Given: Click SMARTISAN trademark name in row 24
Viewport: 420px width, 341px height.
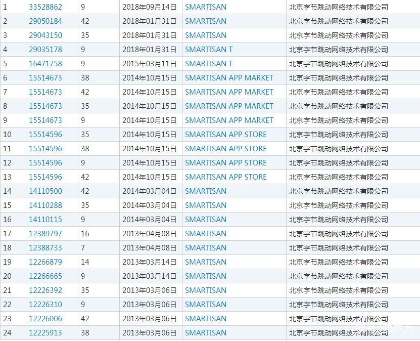Looking at the screenshot, I should coord(206,333).
